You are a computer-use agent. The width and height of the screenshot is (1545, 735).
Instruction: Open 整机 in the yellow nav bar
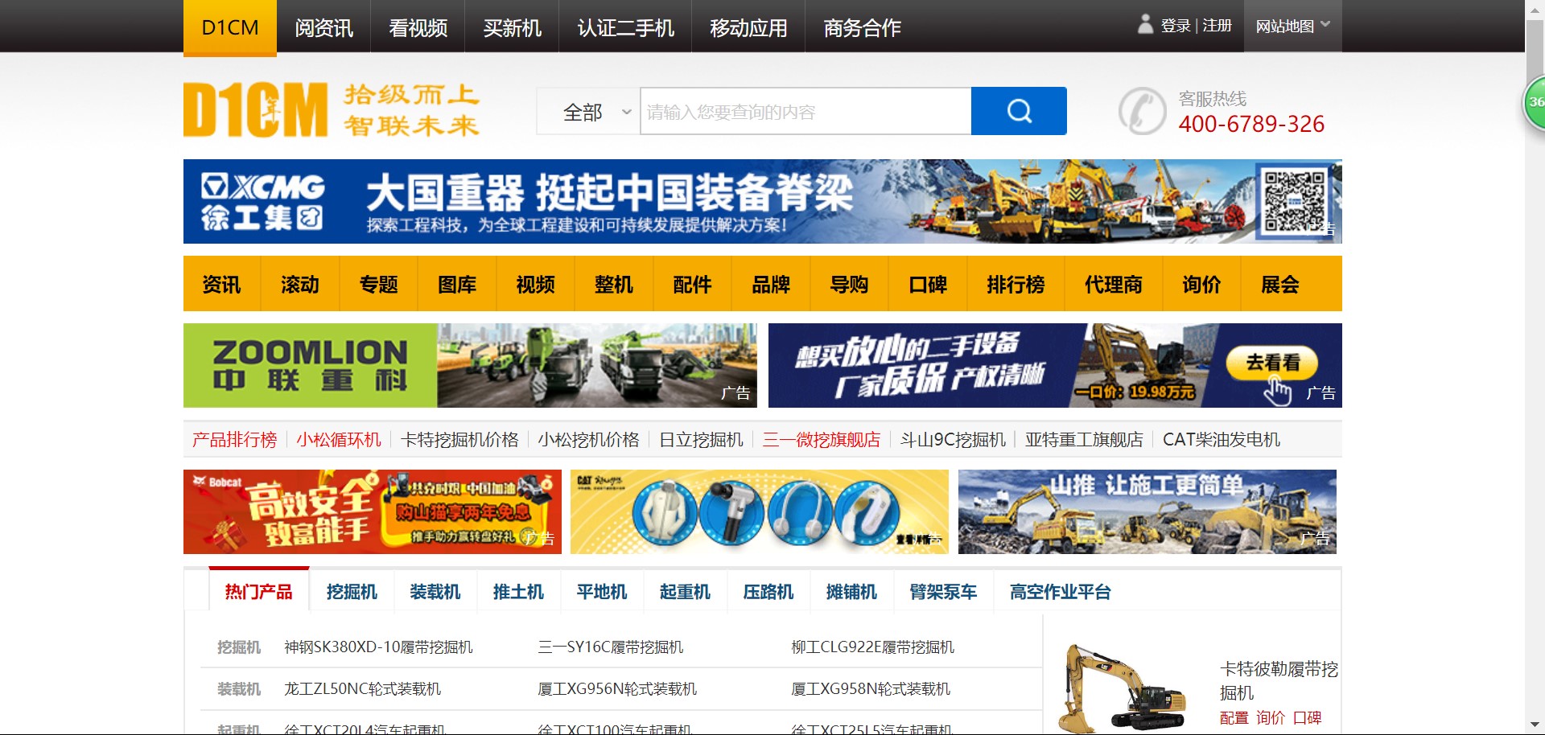pyautogui.click(x=614, y=284)
